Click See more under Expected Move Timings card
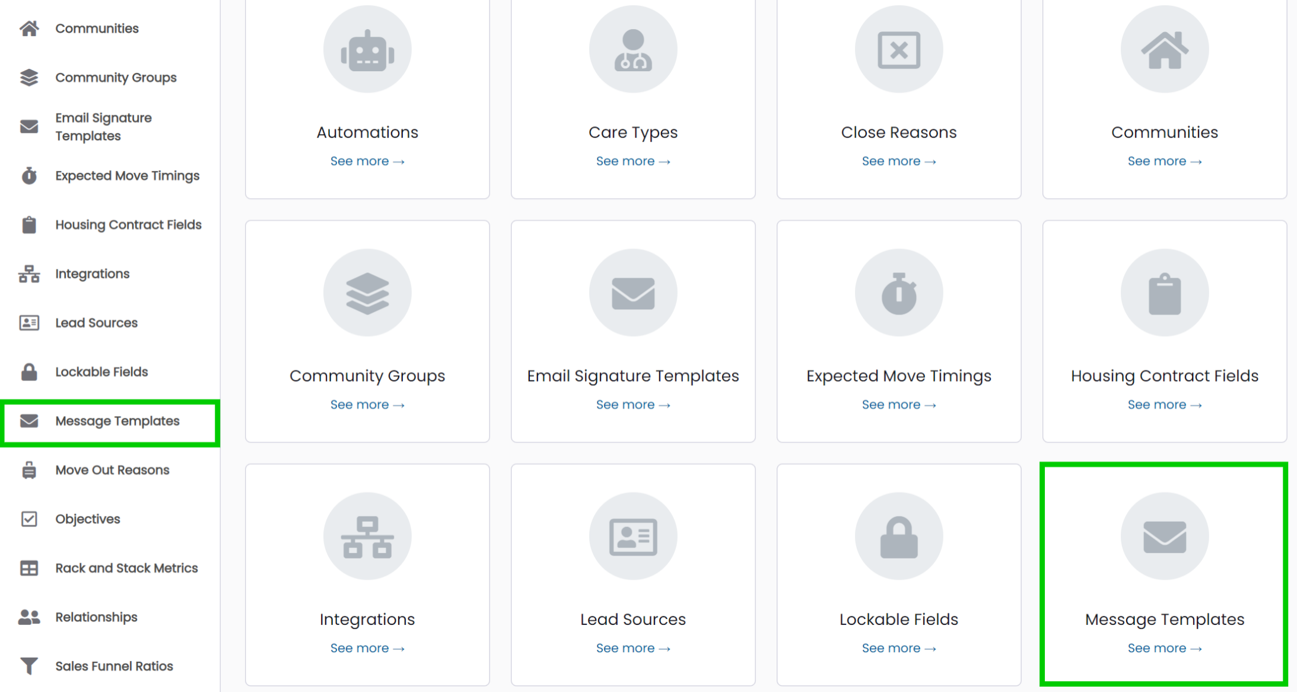 coord(899,404)
